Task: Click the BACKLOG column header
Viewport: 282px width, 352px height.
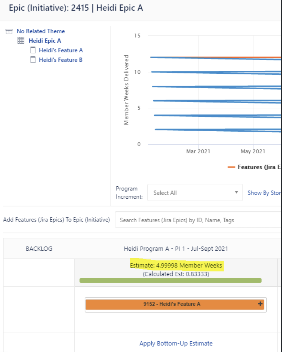Action: tap(39, 249)
